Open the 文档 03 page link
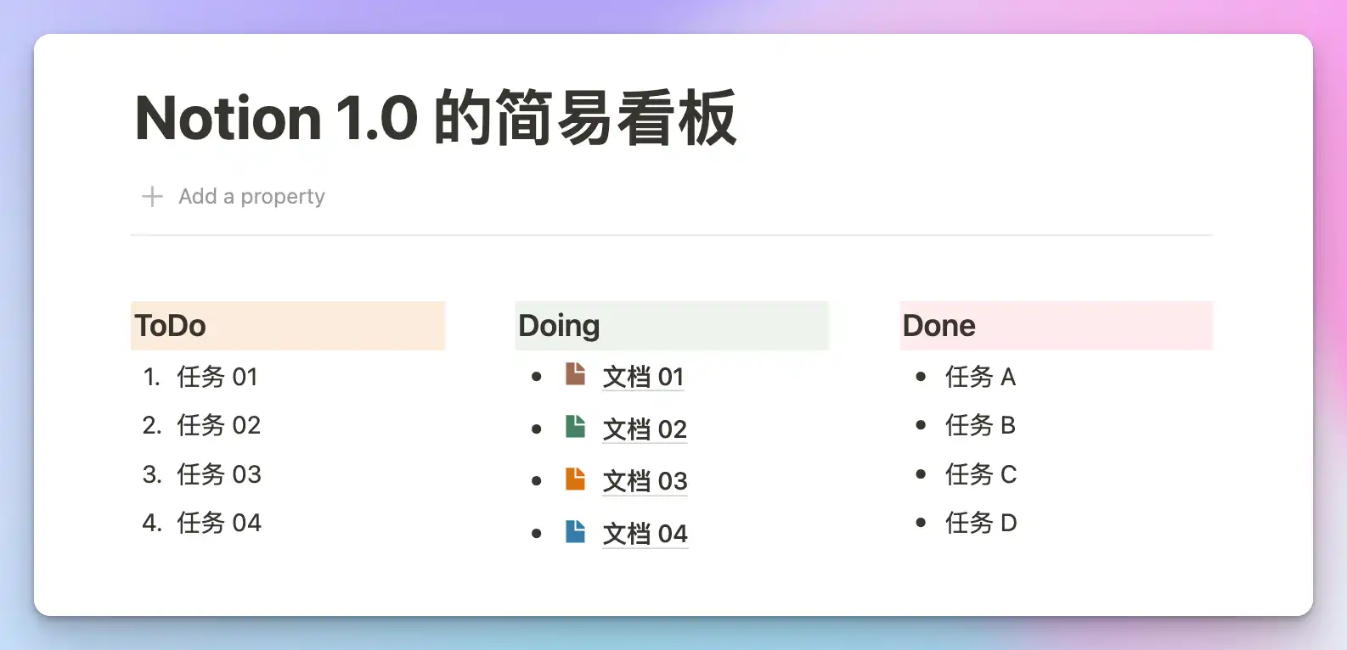The height and width of the screenshot is (650, 1347). [645, 481]
